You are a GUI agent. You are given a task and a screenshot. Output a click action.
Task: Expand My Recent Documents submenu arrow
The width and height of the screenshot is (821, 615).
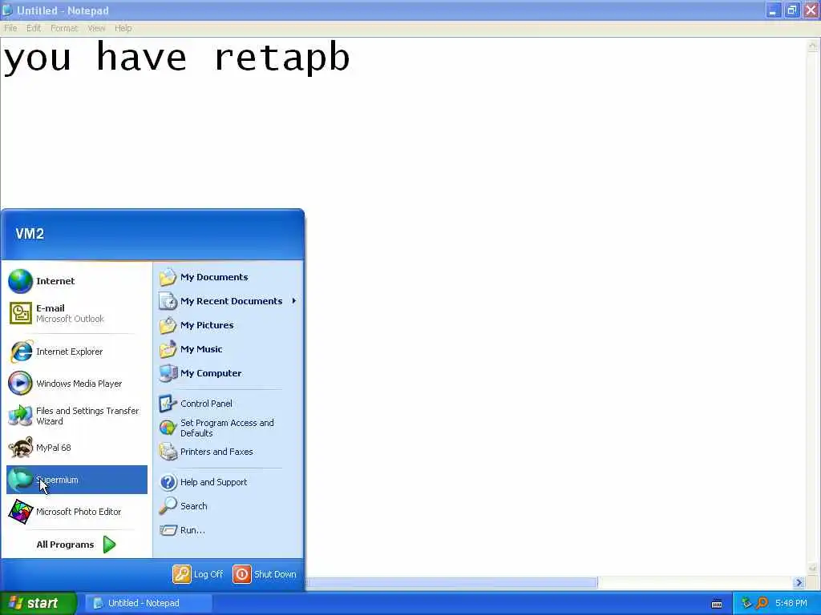[294, 301]
